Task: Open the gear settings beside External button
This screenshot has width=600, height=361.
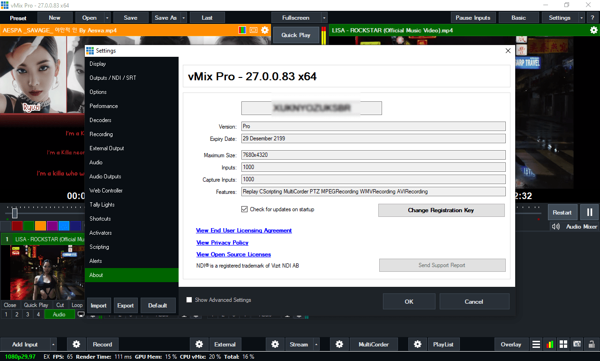Action: coord(199,344)
